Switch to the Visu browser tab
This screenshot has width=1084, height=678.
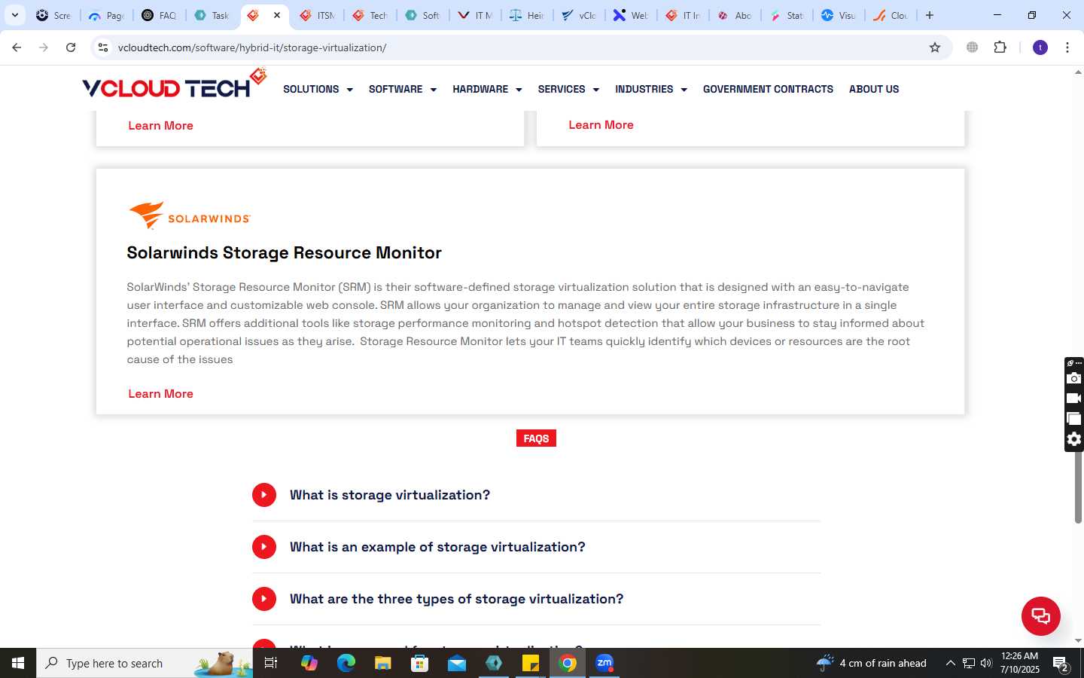click(x=839, y=15)
